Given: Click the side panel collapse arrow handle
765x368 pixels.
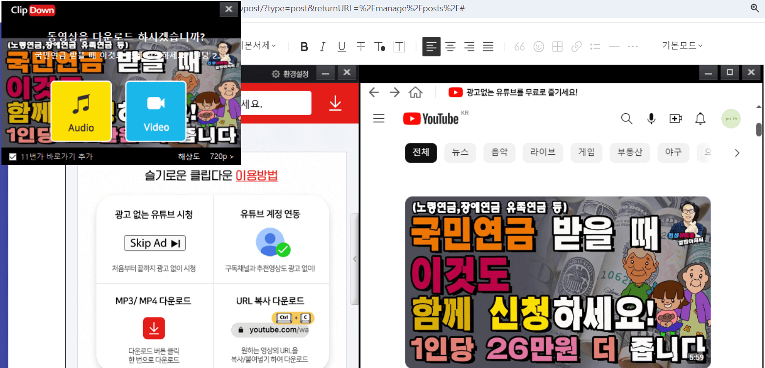Looking at the screenshot, I should [355, 259].
